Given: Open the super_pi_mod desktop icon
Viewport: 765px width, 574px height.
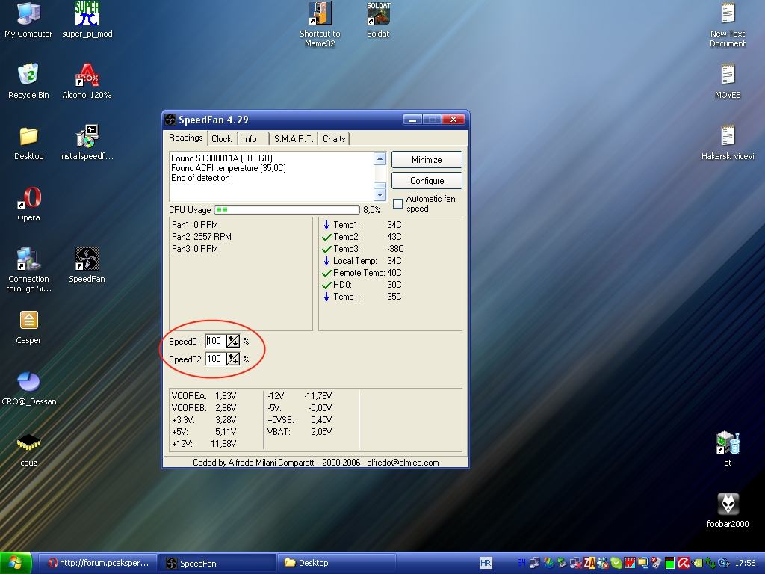Looking at the screenshot, I should [87, 15].
